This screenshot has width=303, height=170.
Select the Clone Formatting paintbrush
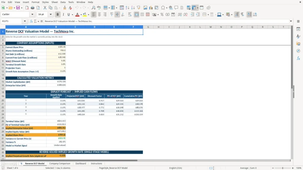(x=65, y=8)
